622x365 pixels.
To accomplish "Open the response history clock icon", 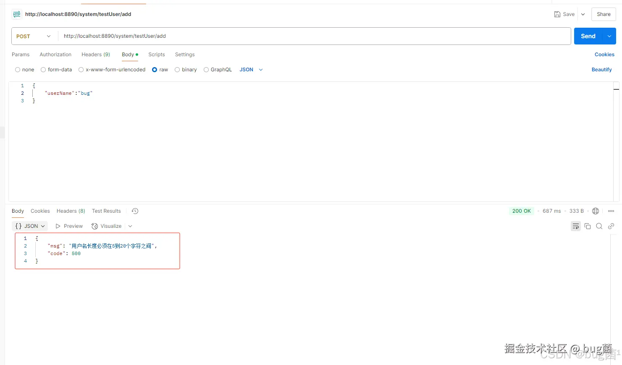I will click(135, 211).
